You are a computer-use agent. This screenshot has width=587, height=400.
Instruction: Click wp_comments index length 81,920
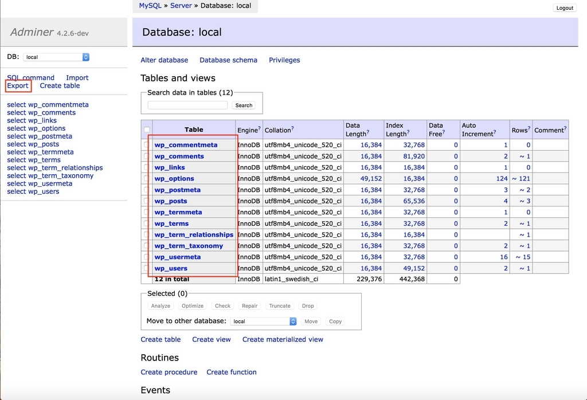(x=414, y=156)
